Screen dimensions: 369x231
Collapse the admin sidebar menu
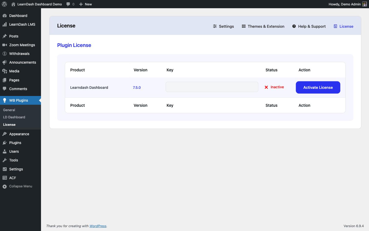pyautogui.click(x=20, y=186)
